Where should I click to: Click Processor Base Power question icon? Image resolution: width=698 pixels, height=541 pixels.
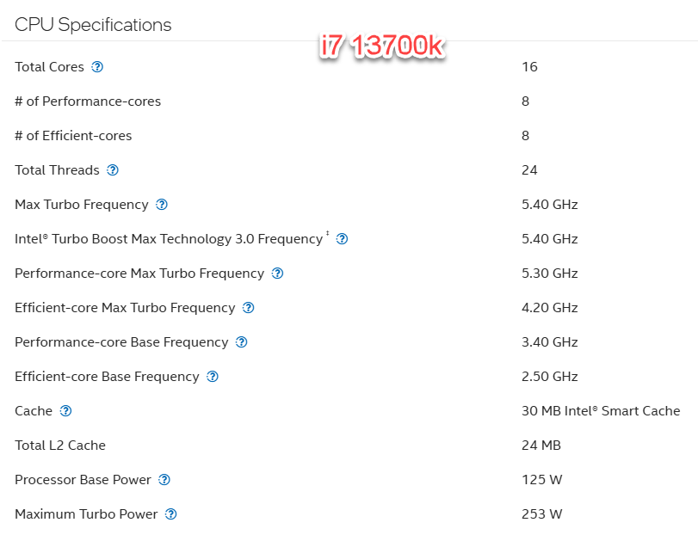(x=164, y=480)
